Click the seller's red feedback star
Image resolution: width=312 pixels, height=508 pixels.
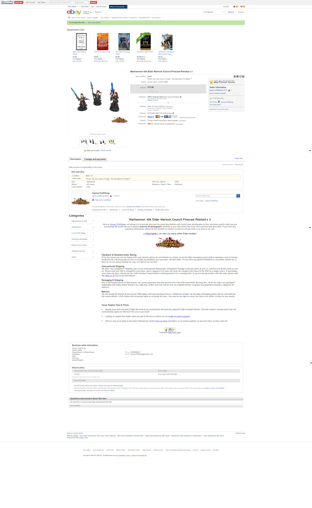(x=229, y=90)
